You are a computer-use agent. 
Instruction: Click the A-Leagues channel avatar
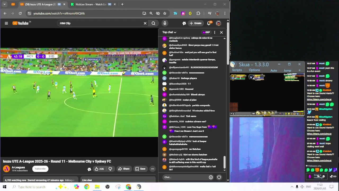(x=6, y=169)
